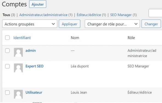Click the name Louis Jean
This screenshot has height=103, width=162.
click(79, 93)
